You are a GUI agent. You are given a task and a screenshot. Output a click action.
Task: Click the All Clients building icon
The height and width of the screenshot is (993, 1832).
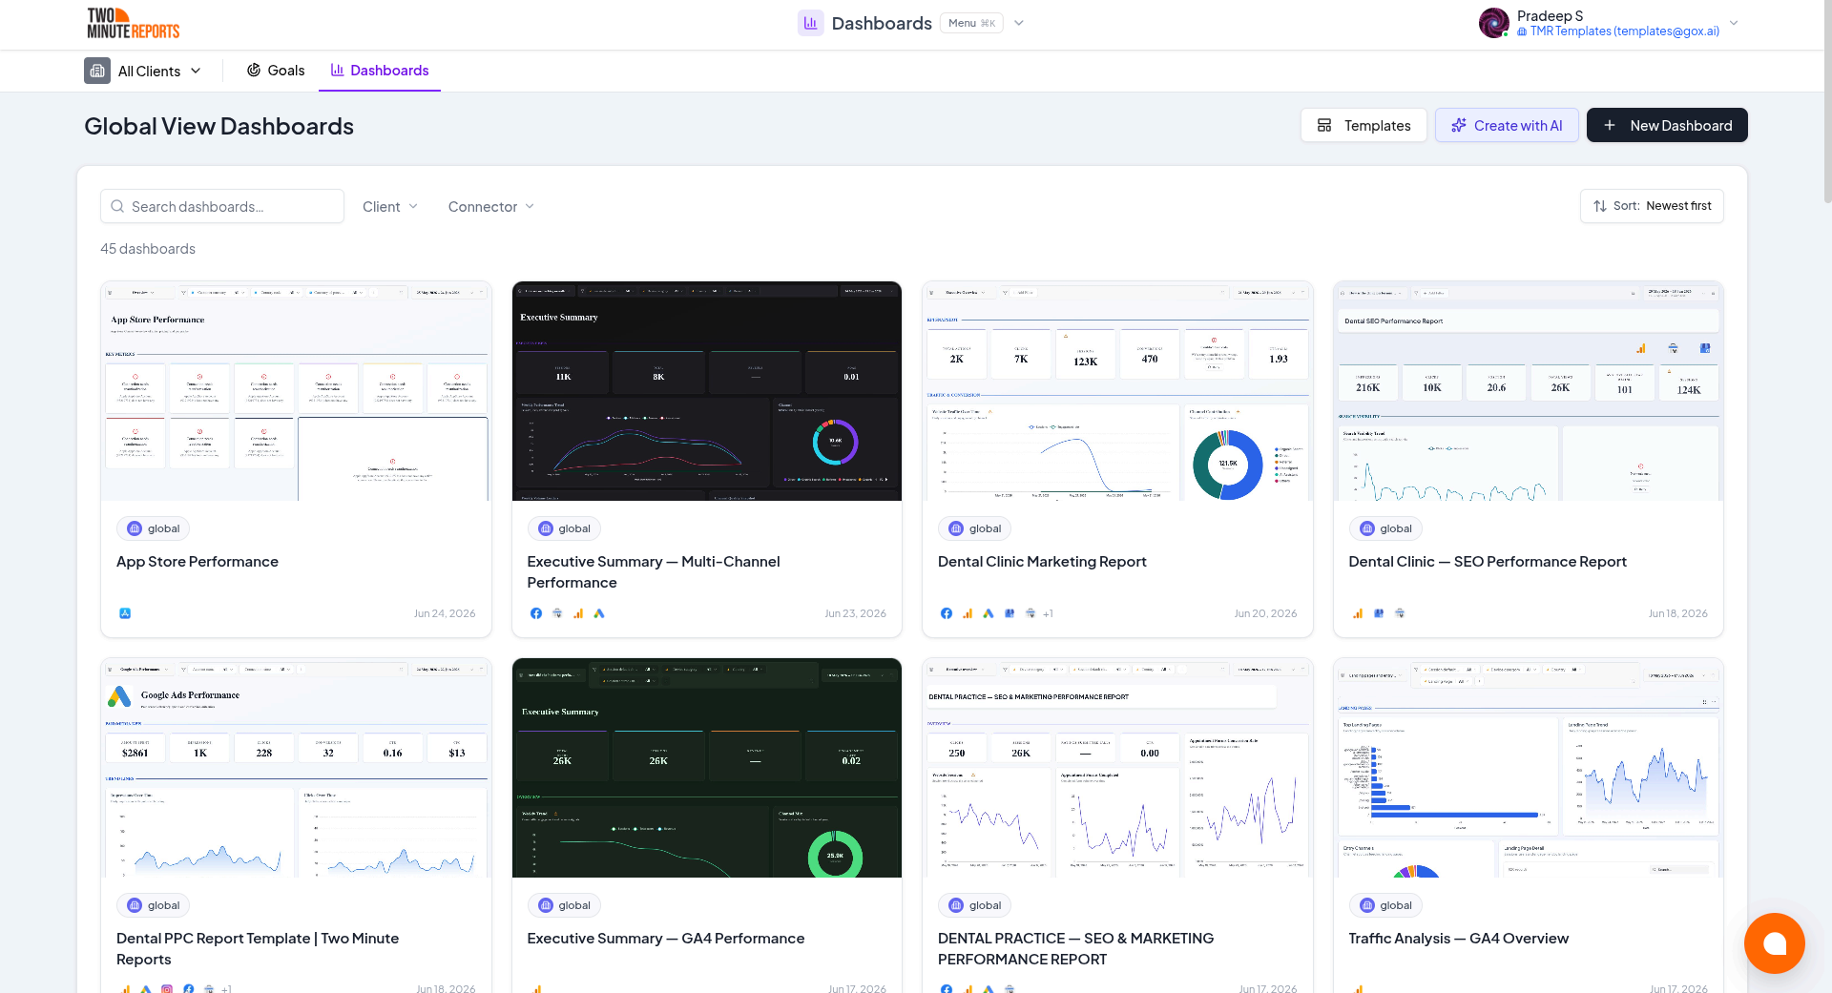[x=97, y=71]
